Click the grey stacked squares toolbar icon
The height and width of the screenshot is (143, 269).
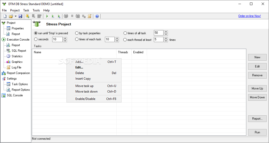click(x=84, y=16)
